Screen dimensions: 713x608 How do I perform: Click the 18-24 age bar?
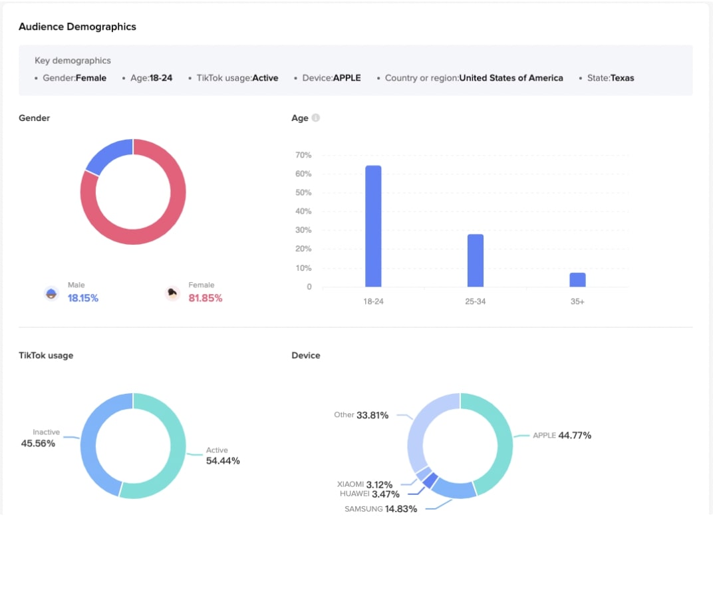tap(373, 226)
